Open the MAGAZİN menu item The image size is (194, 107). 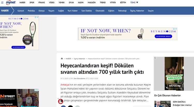(92, 3)
